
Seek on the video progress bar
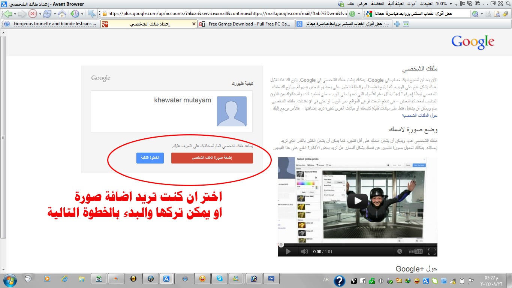pyautogui.click(x=357, y=245)
